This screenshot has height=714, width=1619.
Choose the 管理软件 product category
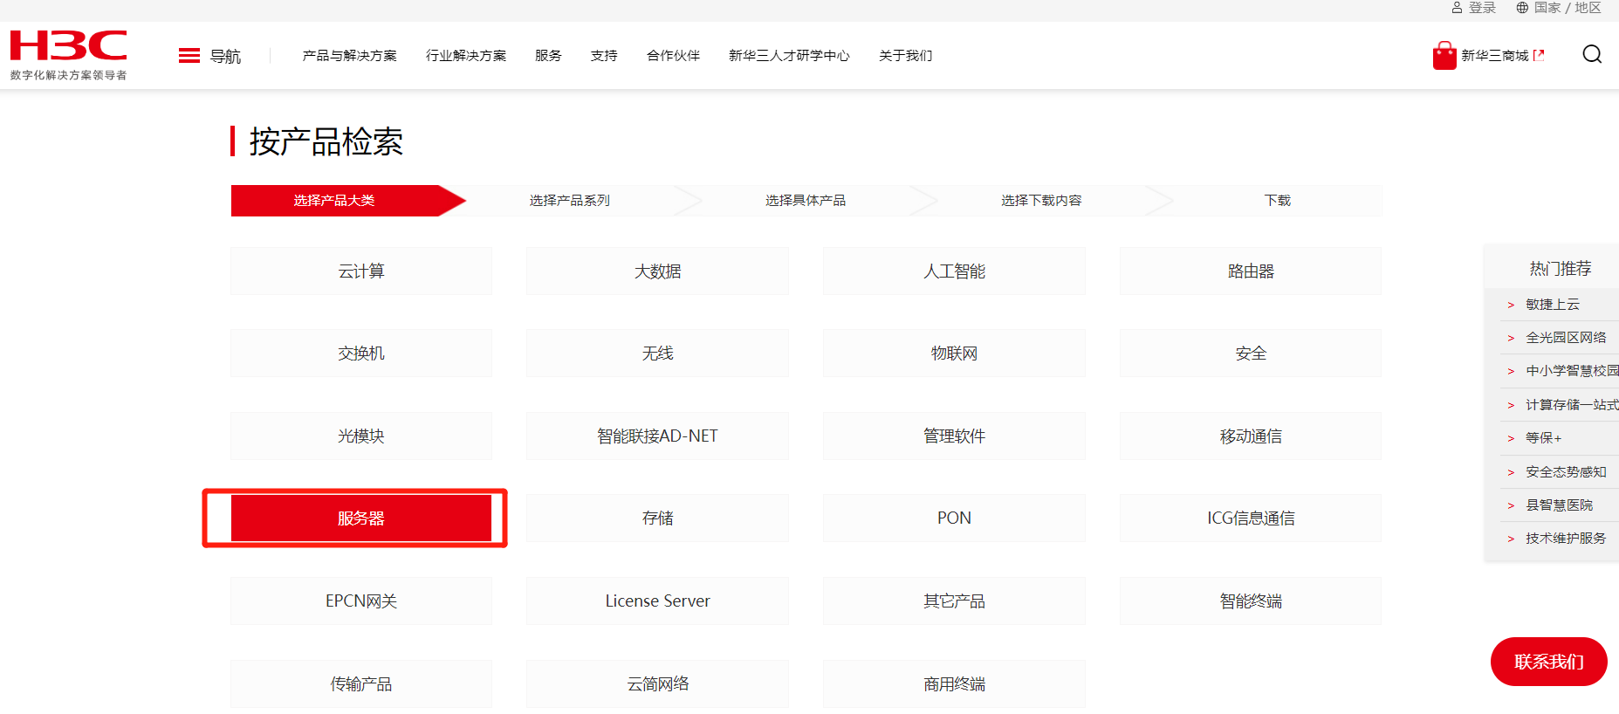(x=954, y=436)
